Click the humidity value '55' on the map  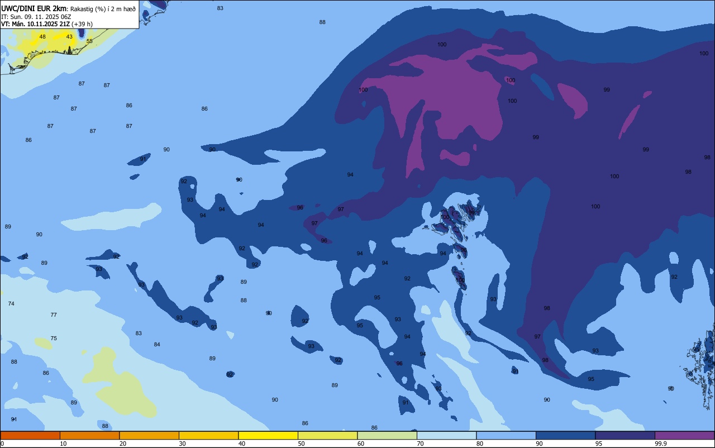[x=89, y=41]
